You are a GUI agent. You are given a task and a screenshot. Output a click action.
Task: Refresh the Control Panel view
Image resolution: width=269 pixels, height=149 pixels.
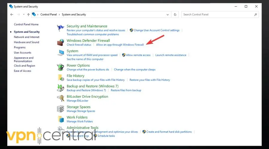tap(175, 15)
